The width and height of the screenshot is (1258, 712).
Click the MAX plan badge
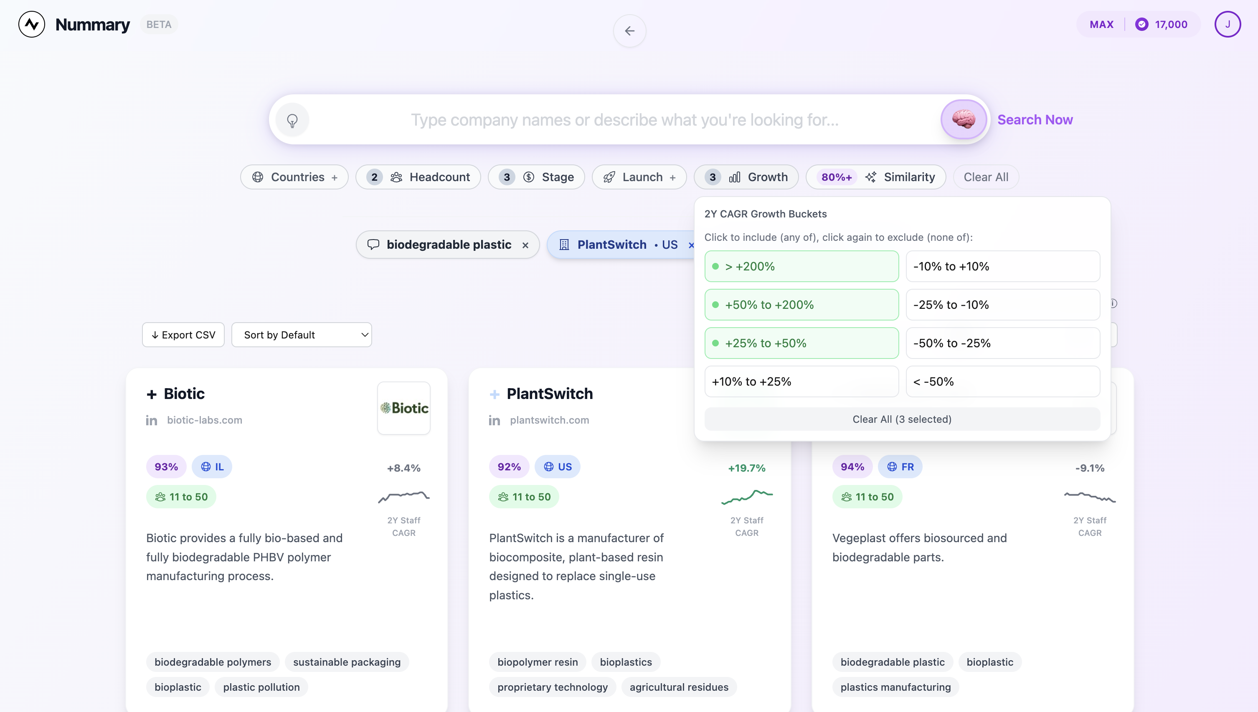(x=1101, y=25)
